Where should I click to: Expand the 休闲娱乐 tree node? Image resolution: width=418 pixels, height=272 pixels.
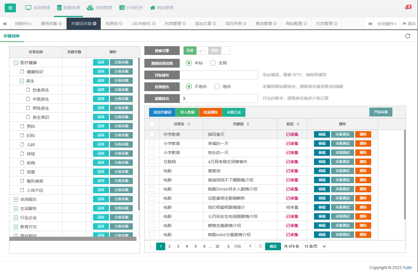[x=16, y=199]
